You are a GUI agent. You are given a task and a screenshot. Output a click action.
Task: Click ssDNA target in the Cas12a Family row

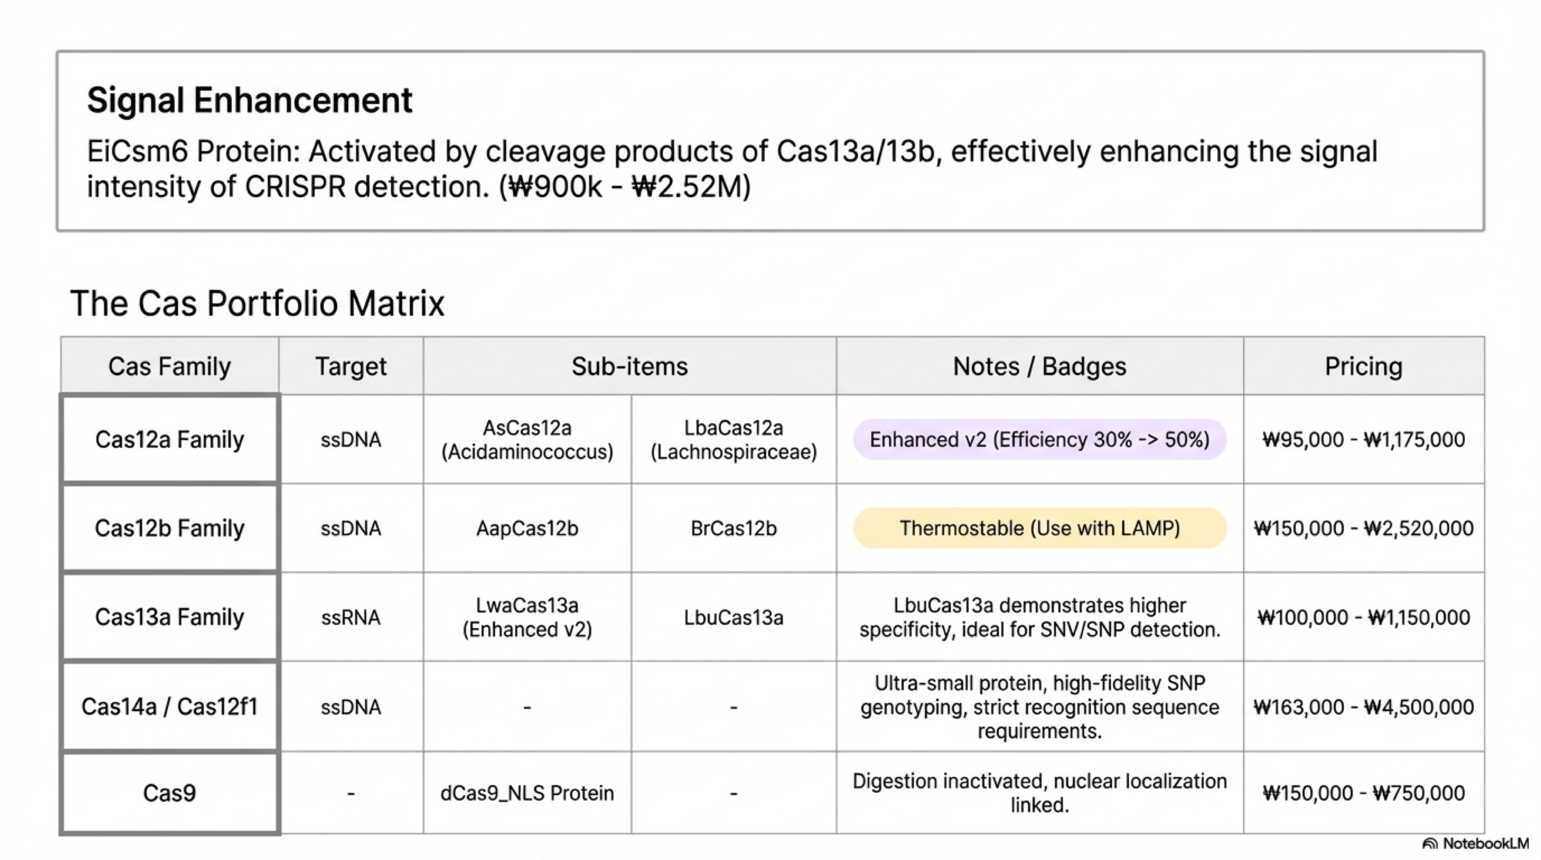(351, 440)
